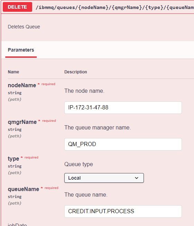This screenshot has width=194, height=226.
Task: Click the text 'The node name.'
Action: click(x=84, y=91)
